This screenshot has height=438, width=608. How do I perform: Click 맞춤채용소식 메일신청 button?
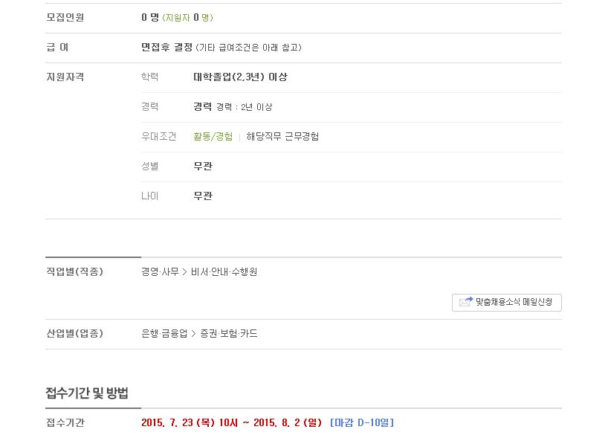coord(506,302)
